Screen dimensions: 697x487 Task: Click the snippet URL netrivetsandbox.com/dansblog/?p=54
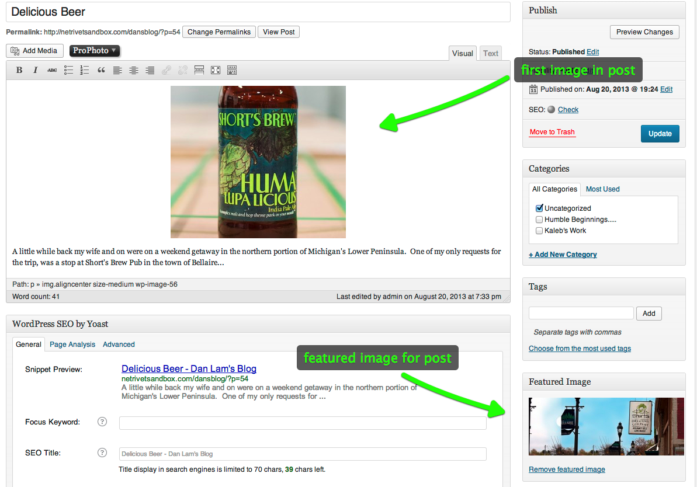click(x=185, y=378)
